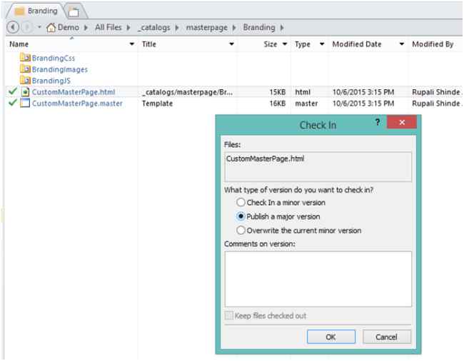Image resolution: width=464 pixels, height=361 pixels.
Task: Expand the arrow after masterpage breadcrumb
Action: coord(234,28)
